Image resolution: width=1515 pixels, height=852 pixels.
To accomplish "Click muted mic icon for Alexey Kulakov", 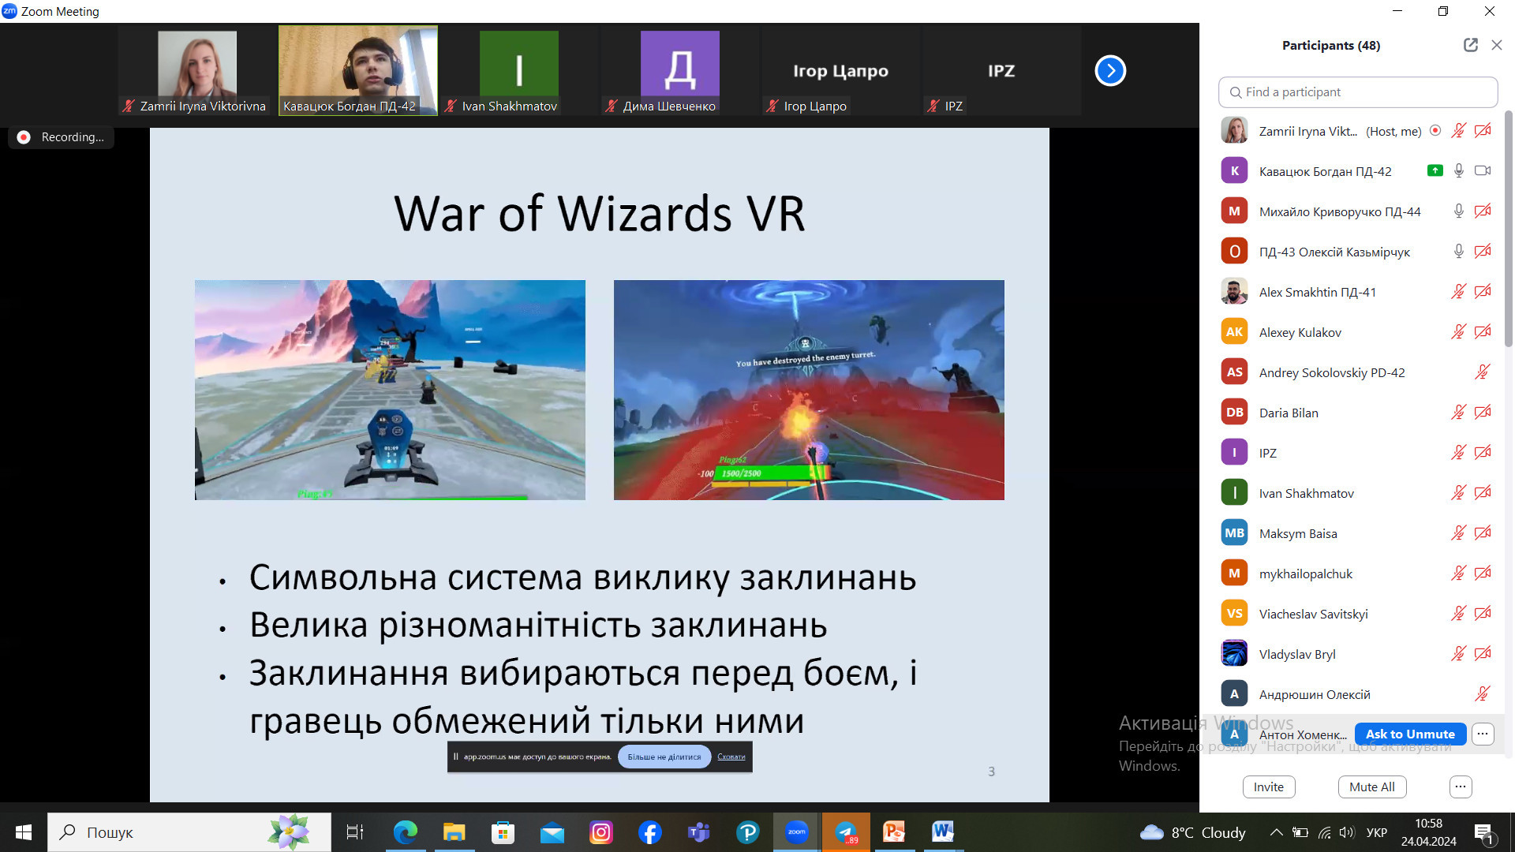I will (1458, 332).
